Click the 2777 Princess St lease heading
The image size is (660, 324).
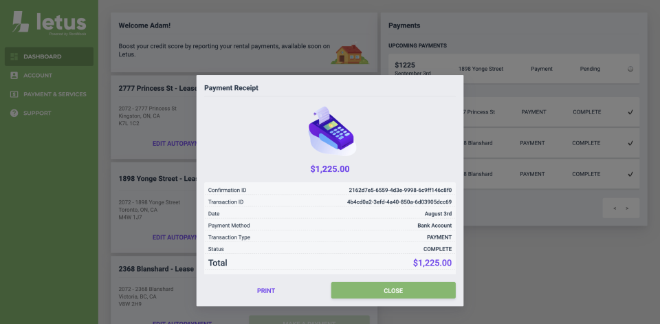(x=157, y=88)
